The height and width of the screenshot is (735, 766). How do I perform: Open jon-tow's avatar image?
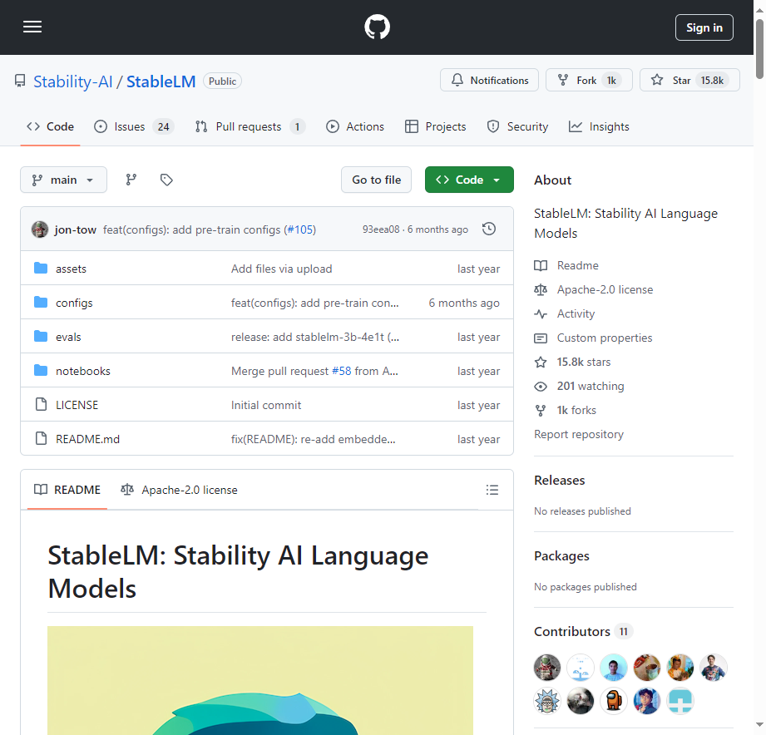pos(40,229)
